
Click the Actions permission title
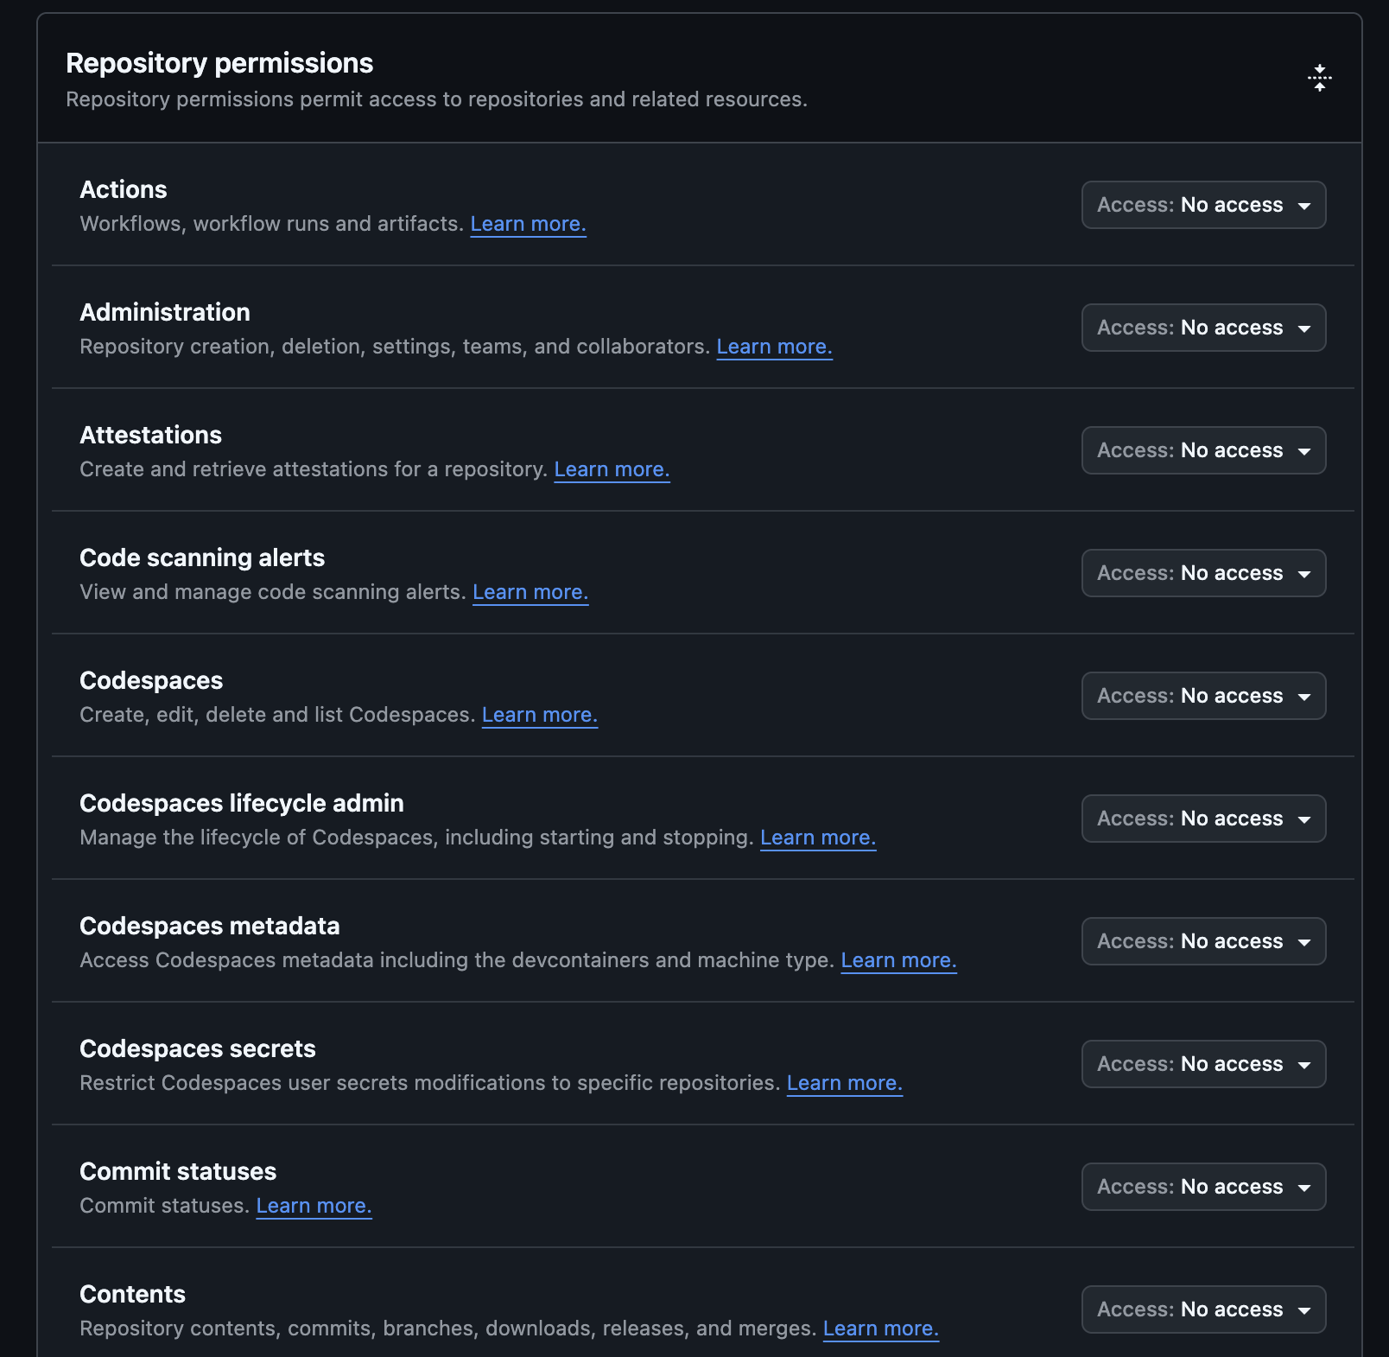point(124,189)
